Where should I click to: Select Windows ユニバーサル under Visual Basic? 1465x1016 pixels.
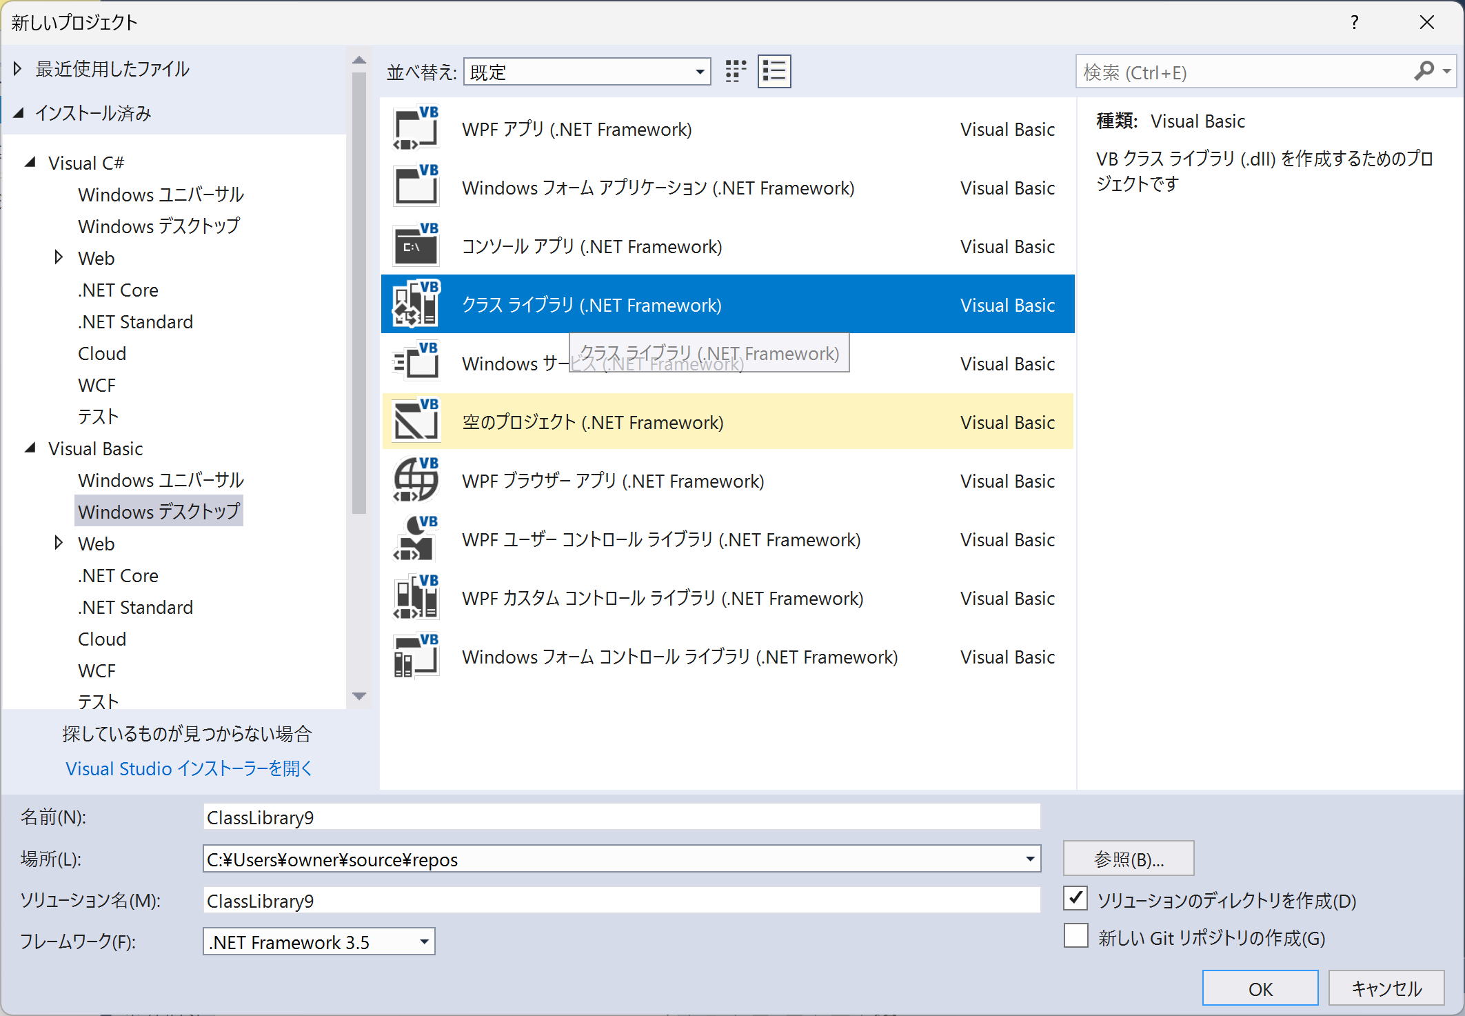(161, 480)
